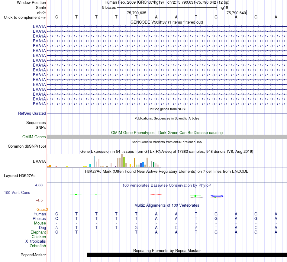This screenshot has height=262, width=287.
Task: Click Human row's 'G' under 75,790,640
Action: [256, 214]
